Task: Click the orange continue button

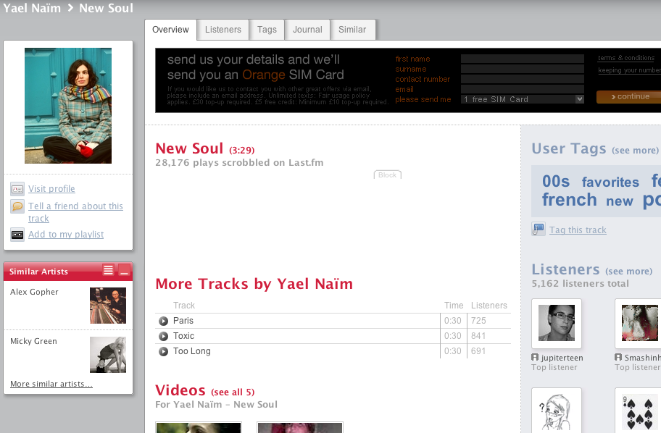Action: (629, 96)
